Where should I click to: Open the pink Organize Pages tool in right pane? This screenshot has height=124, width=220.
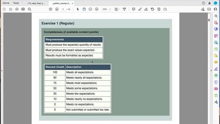tap(216, 36)
